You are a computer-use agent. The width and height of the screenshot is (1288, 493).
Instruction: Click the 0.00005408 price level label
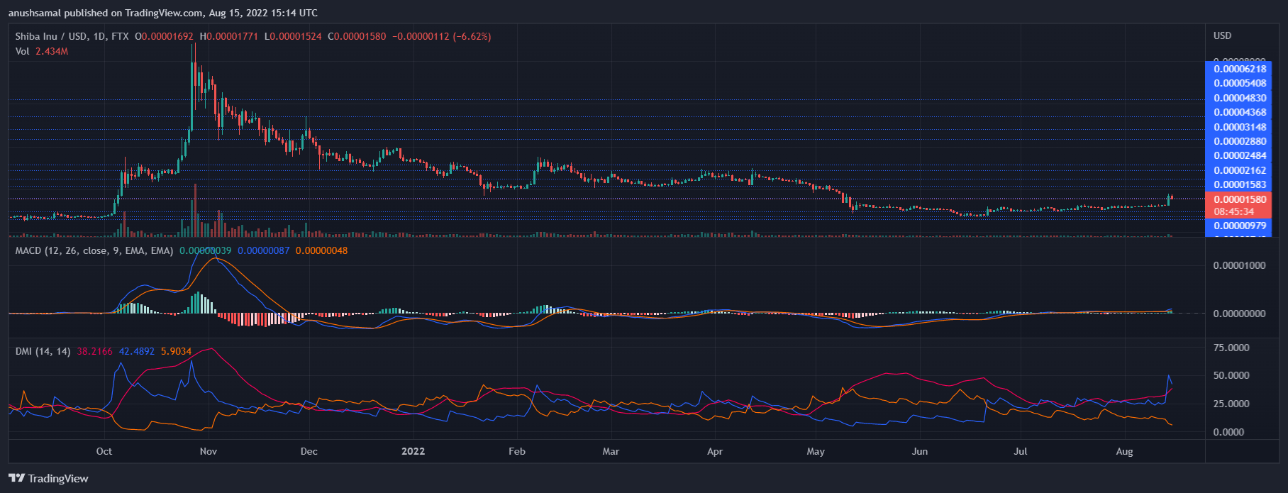pos(1240,83)
